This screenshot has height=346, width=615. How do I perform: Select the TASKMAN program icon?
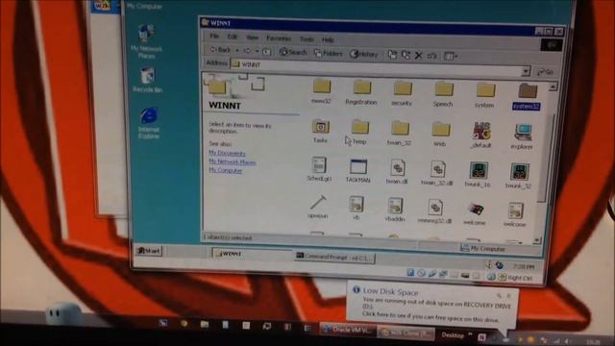point(357,171)
